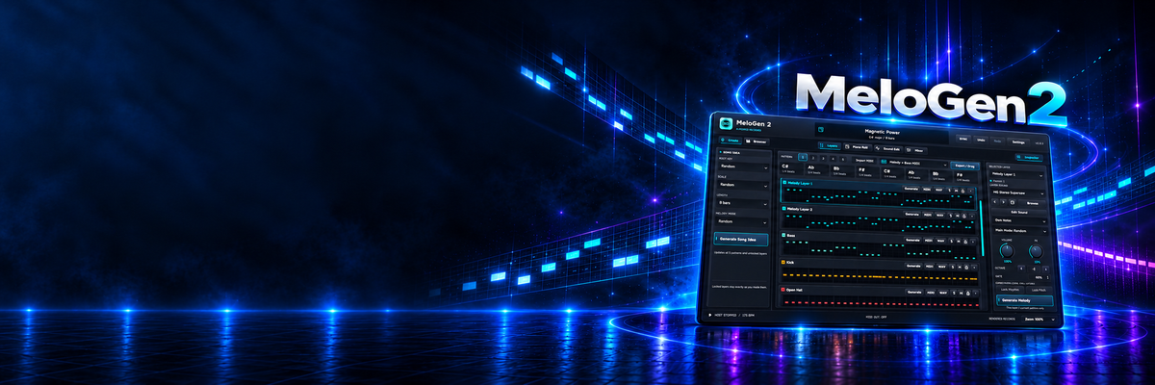Switch to the Sound Edit tab
The image size is (1155, 385).
[888, 149]
